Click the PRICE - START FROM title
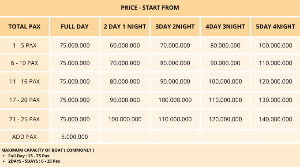 150,7
